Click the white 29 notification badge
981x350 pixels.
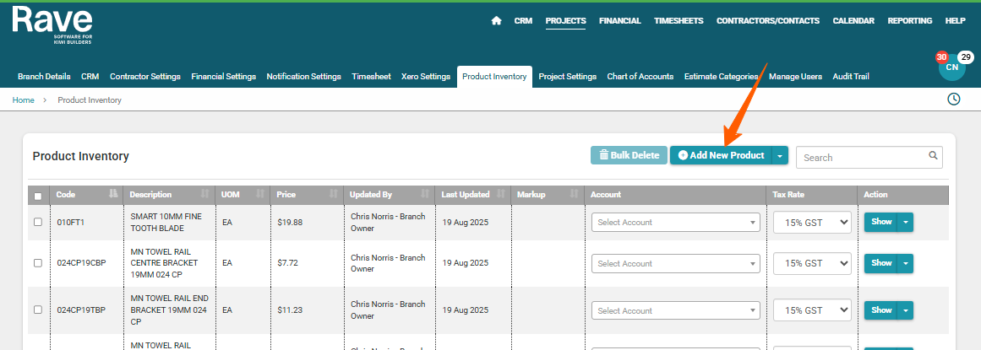(x=966, y=57)
